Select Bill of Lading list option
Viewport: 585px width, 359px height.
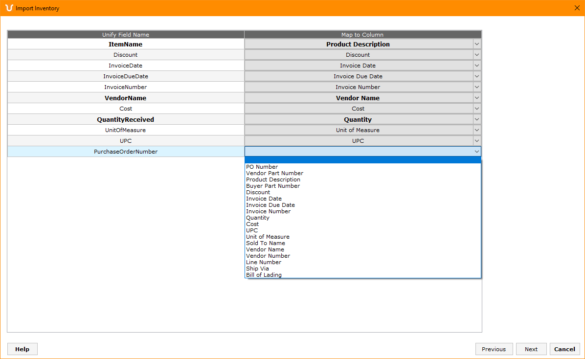coord(264,275)
